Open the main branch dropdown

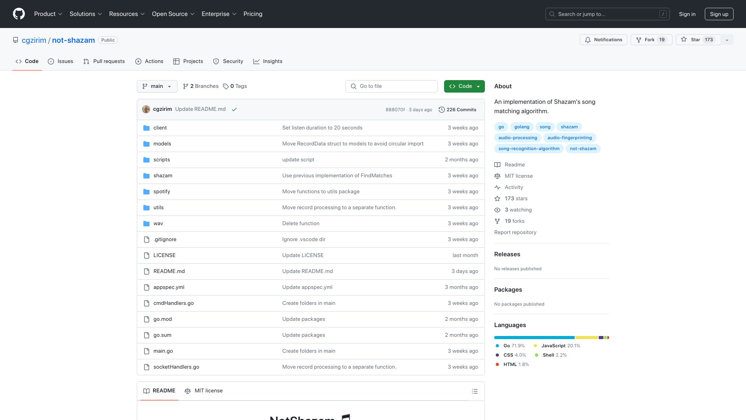(x=157, y=86)
